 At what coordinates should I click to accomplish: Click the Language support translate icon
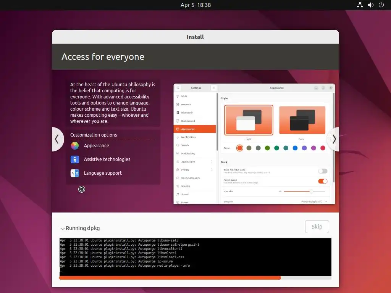[x=75, y=173]
